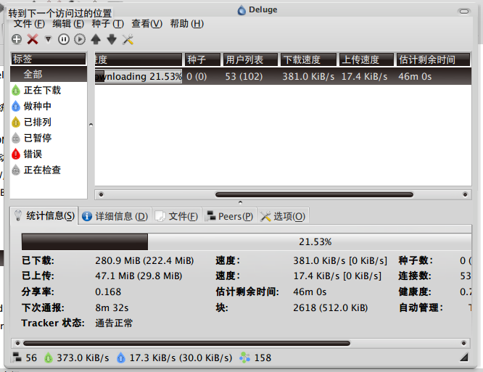This screenshot has width=483, height=372.
Task: Click the Pause torrent toolbar icon
Action: pyautogui.click(x=64, y=39)
